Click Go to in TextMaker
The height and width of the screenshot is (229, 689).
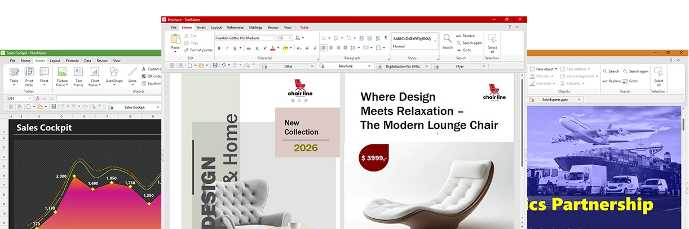[463, 50]
